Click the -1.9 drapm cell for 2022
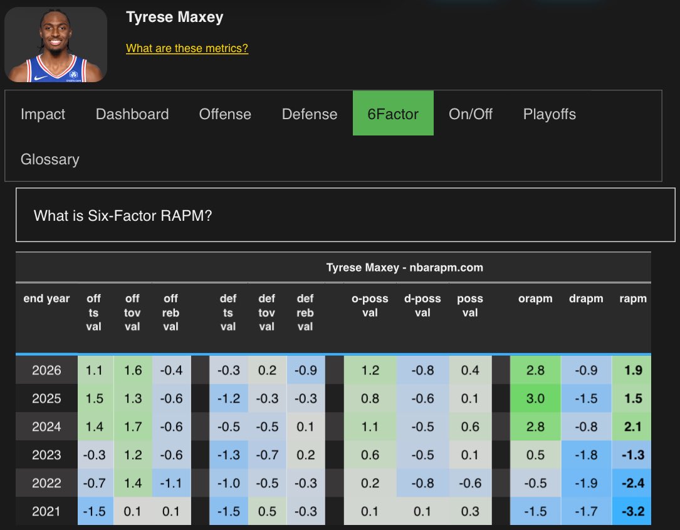 coord(587,483)
